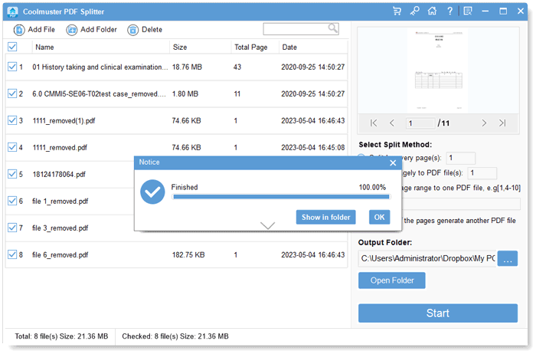Select file 6_removed.pdf file name
Viewport: 536px width, 351px height.
click(x=60, y=255)
